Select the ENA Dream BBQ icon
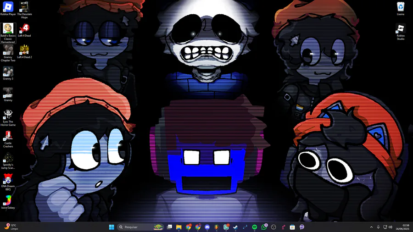413x232 pixels. tap(8, 182)
